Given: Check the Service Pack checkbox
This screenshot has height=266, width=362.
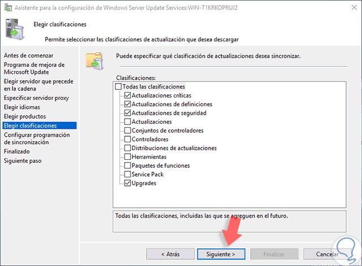Looking at the screenshot, I should click(x=127, y=175).
